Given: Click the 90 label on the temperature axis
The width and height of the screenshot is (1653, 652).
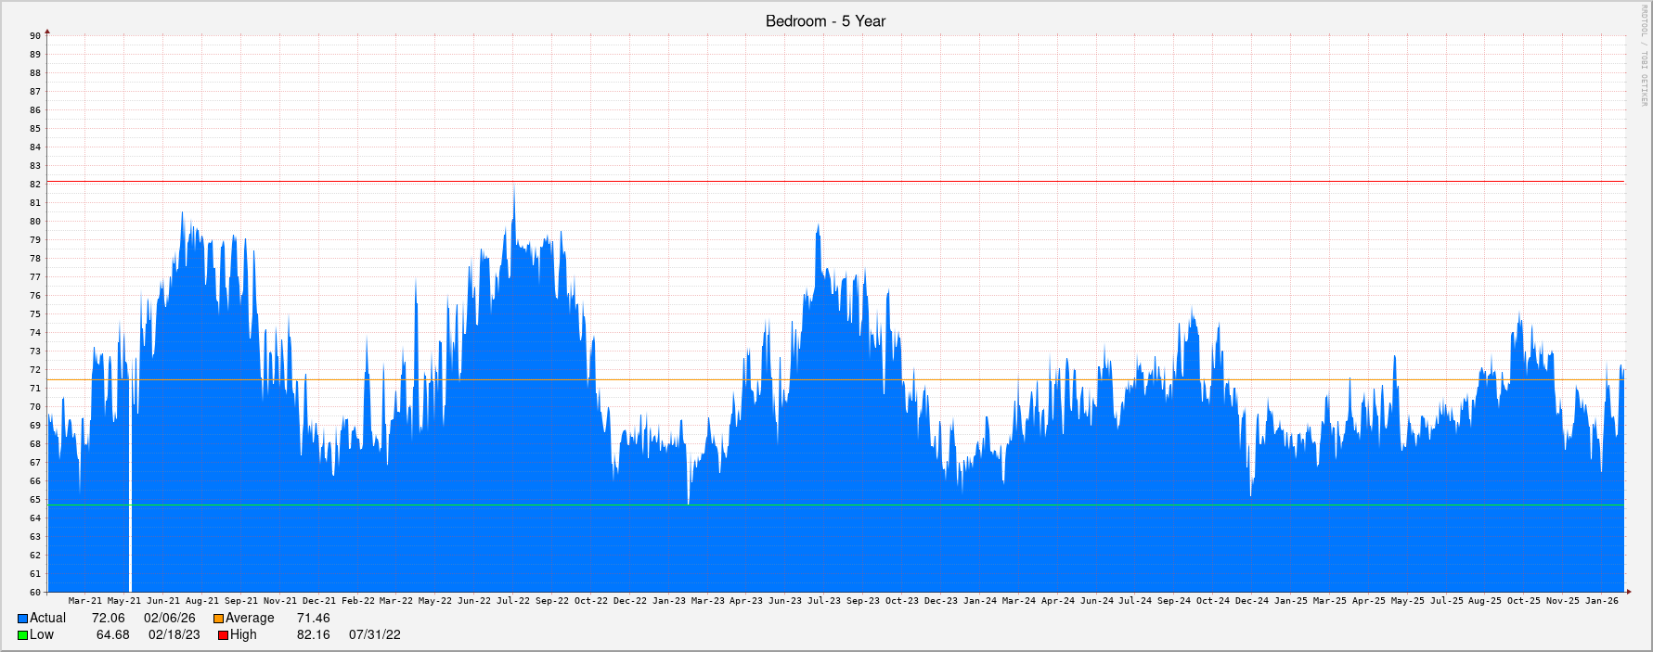Looking at the screenshot, I should pos(35,36).
